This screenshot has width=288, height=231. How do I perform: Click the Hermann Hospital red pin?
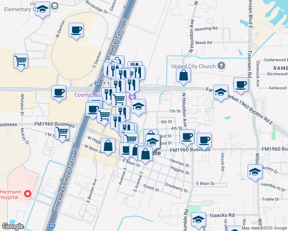coord(28,194)
